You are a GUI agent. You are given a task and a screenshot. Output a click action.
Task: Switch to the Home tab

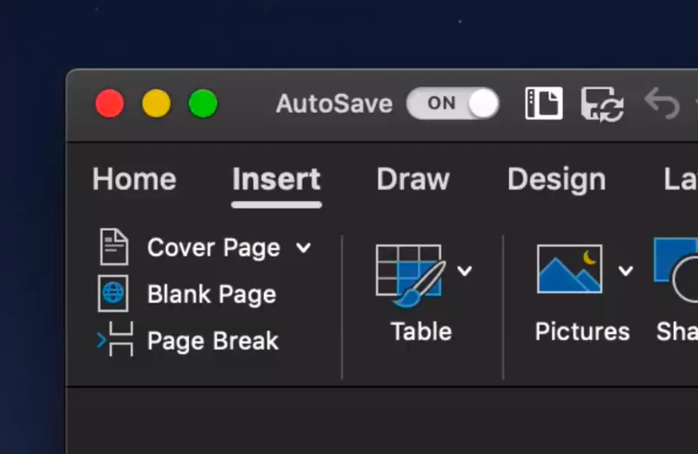(134, 179)
